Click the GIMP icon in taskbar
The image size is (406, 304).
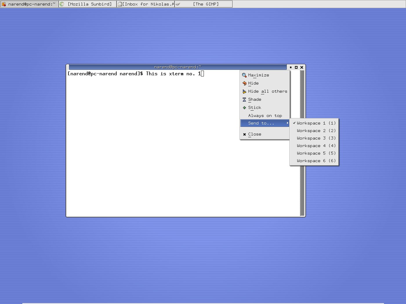(178, 4)
